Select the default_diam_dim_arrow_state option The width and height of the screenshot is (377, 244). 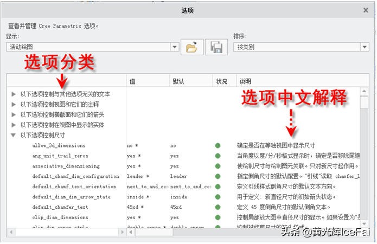click(x=72, y=197)
